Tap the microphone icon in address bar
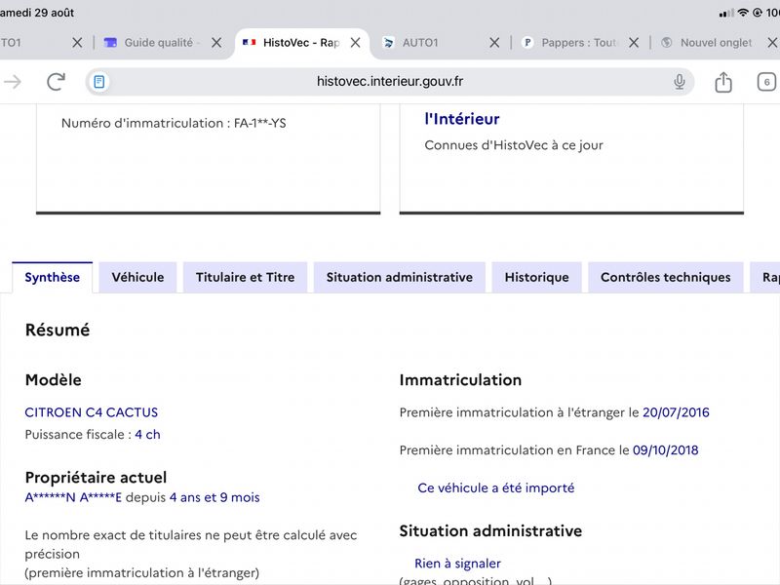 tap(679, 82)
